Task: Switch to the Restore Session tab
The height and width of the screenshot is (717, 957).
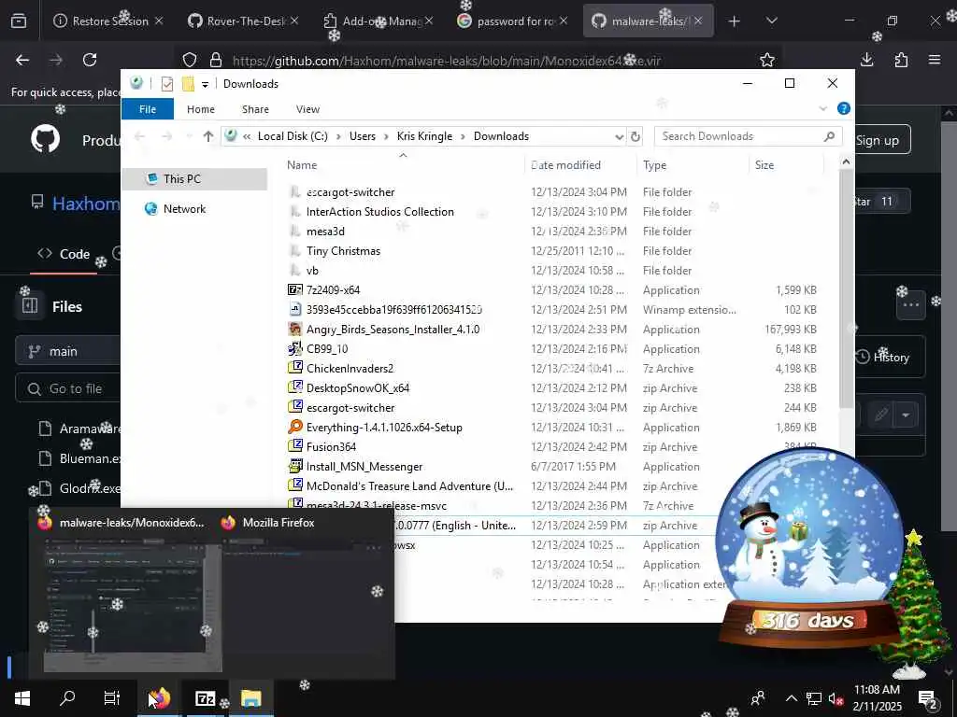Action: 109,21
